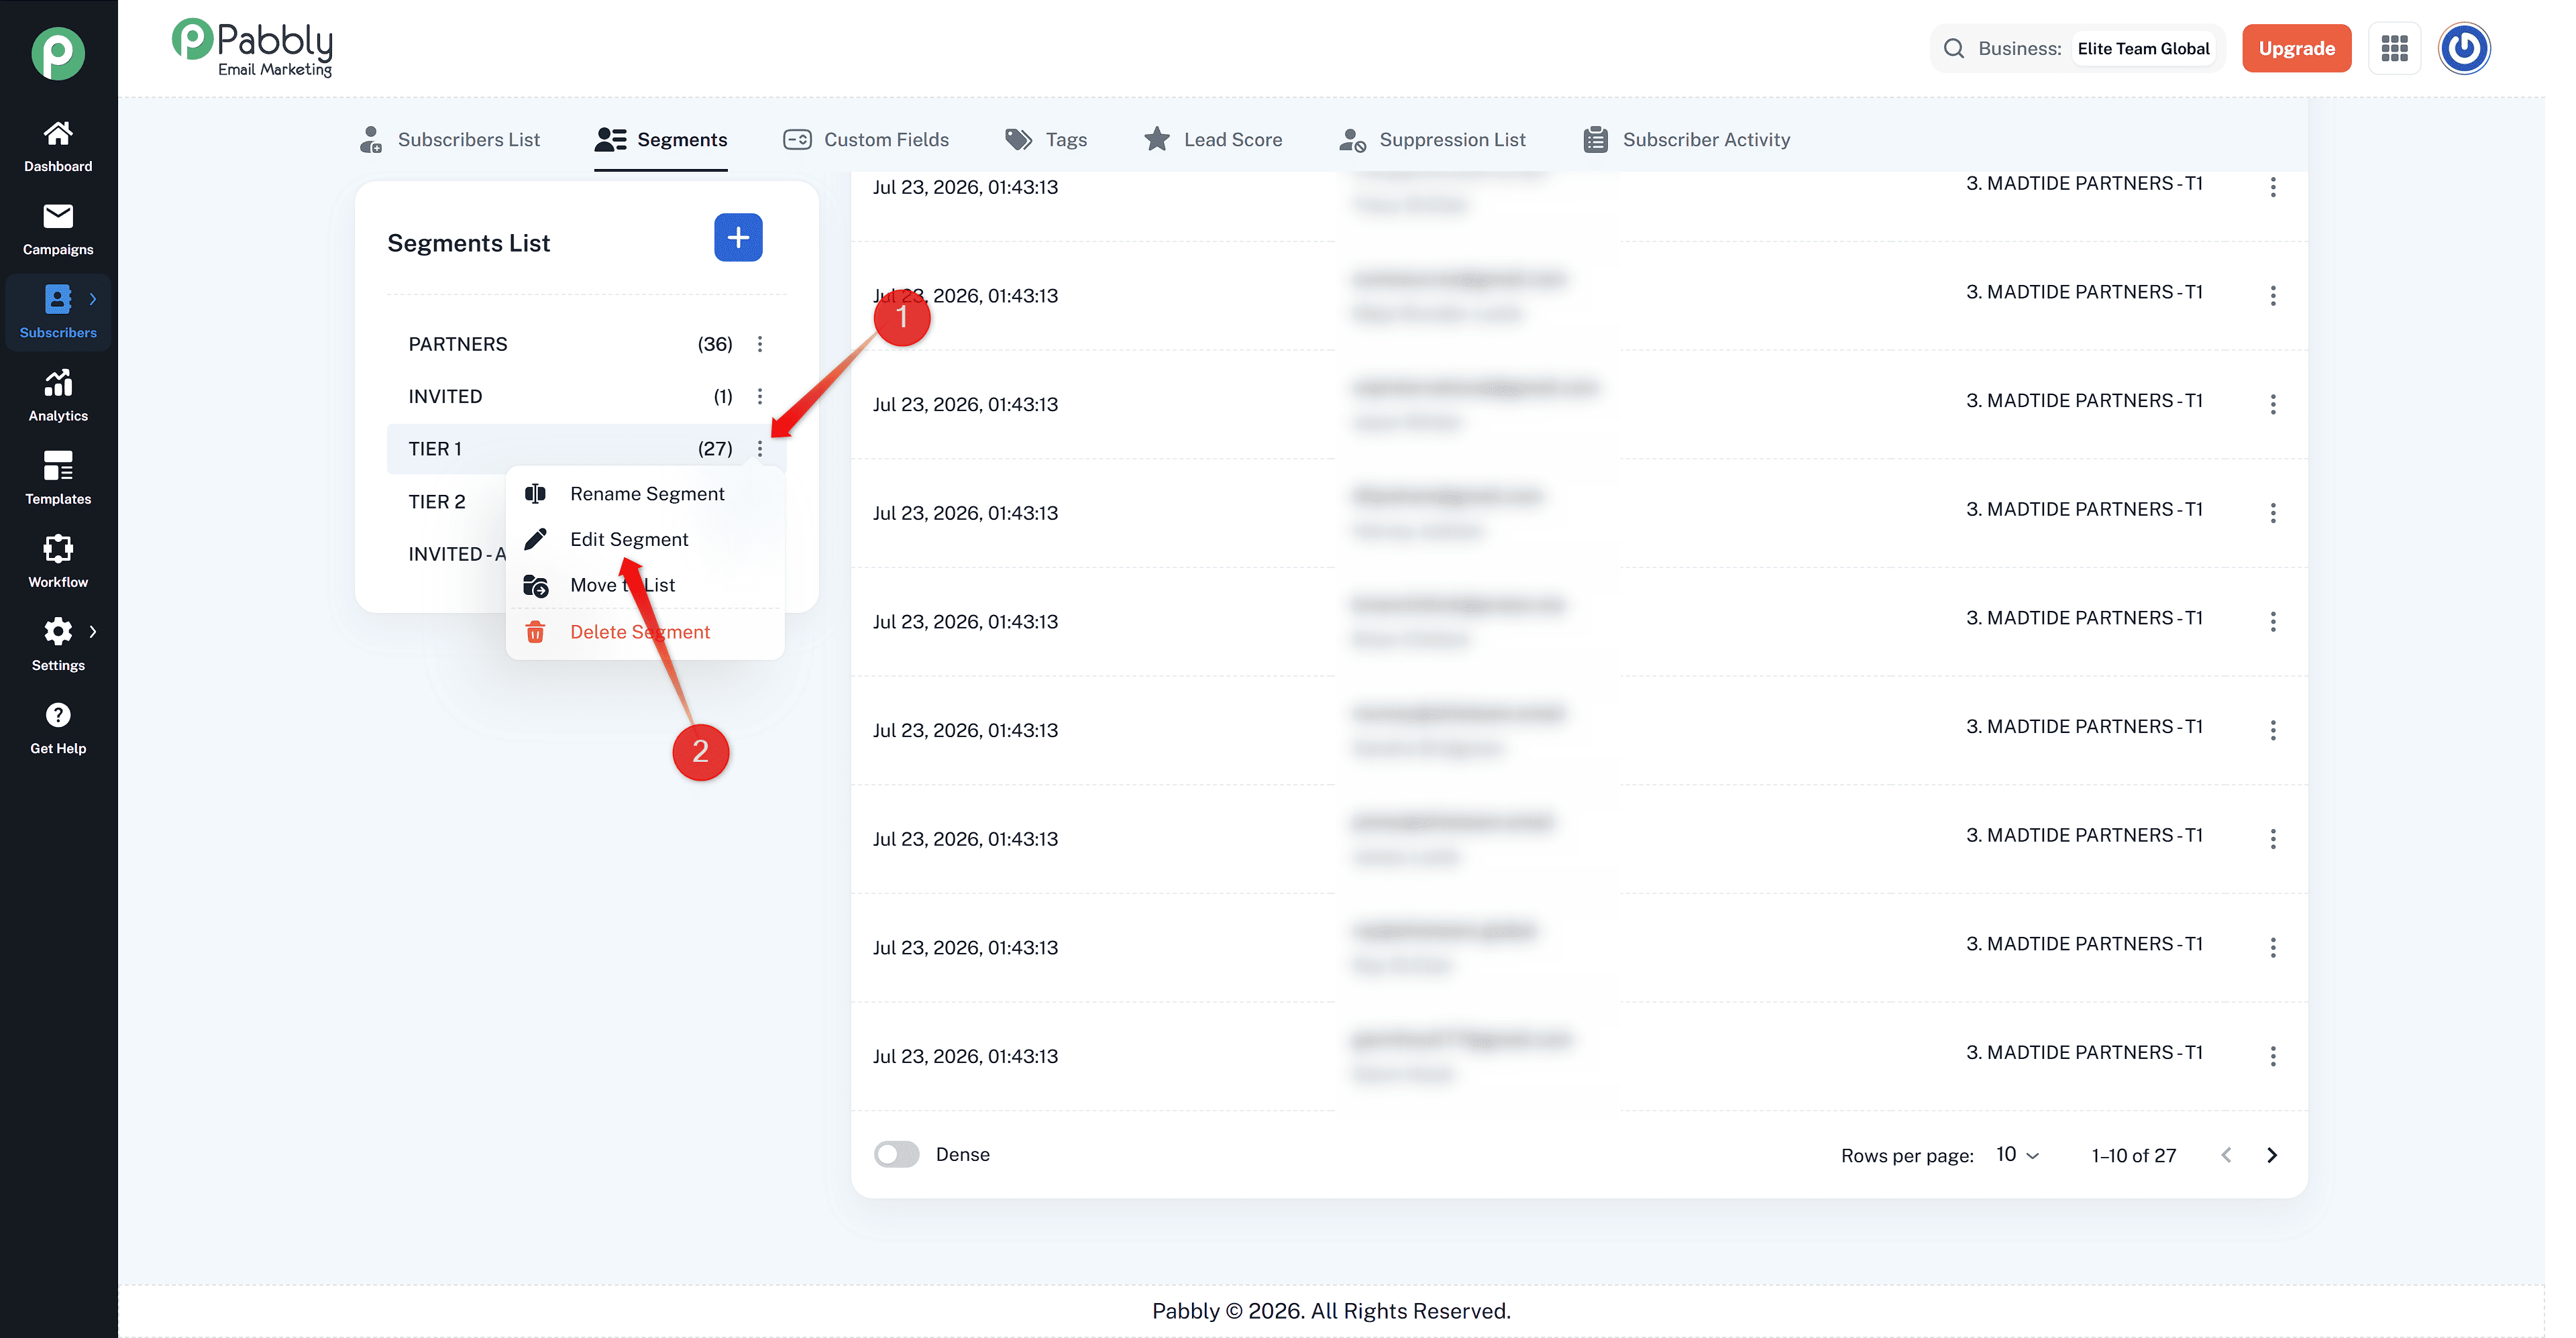The height and width of the screenshot is (1338, 2576).
Task: Click the Rename Segment text-cursor icon
Action: tap(535, 493)
